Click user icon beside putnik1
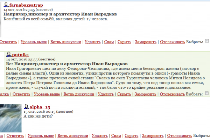Image resolution: width=210 pixels, height=139 pixels. 9,54
